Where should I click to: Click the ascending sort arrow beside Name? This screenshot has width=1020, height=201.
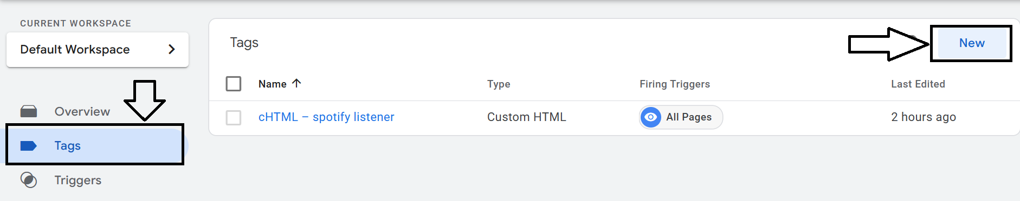click(x=296, y=83)
